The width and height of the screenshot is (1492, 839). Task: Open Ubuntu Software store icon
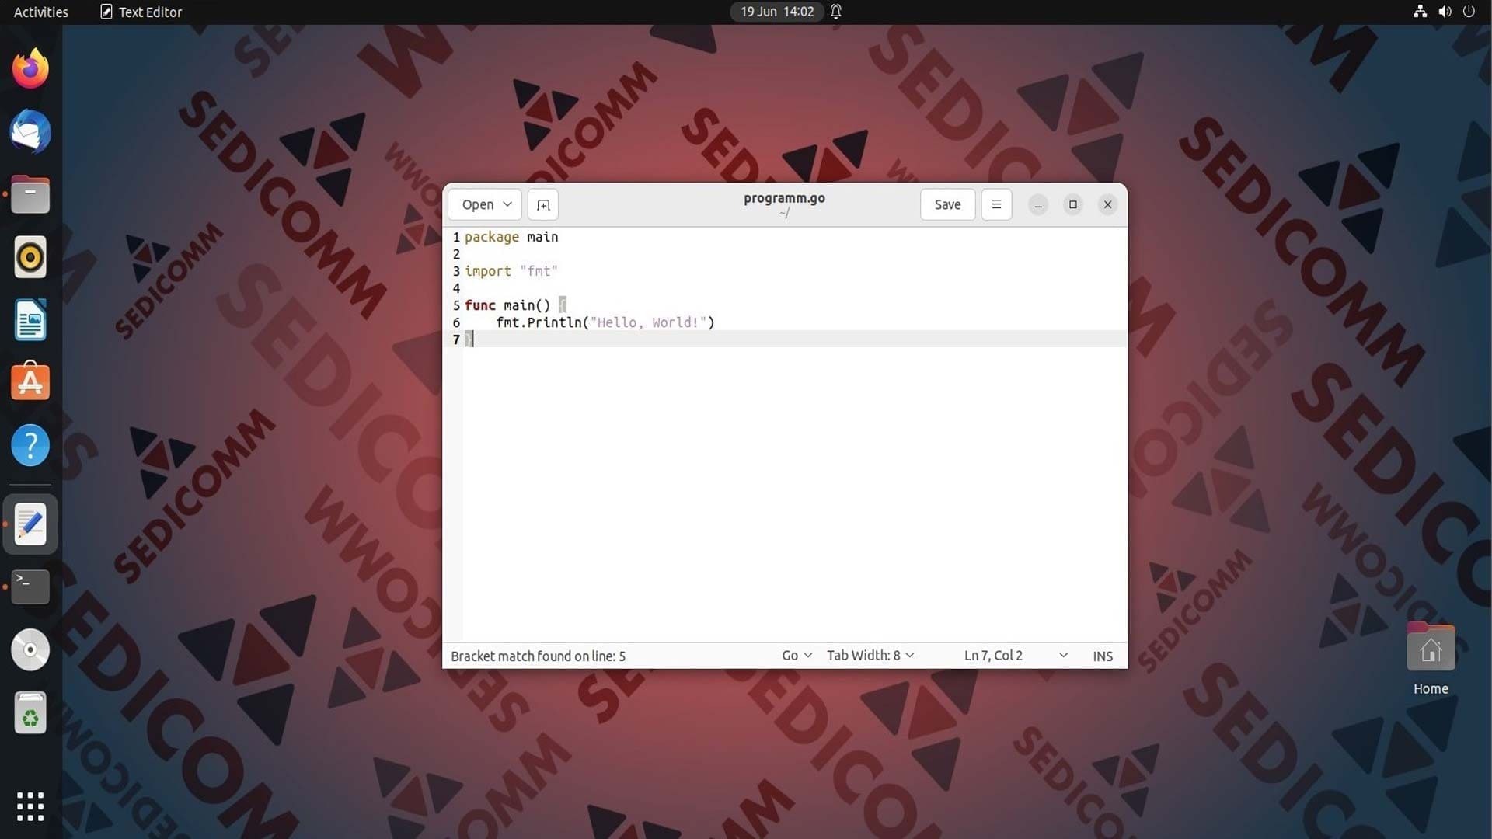[x=30, y=382]
